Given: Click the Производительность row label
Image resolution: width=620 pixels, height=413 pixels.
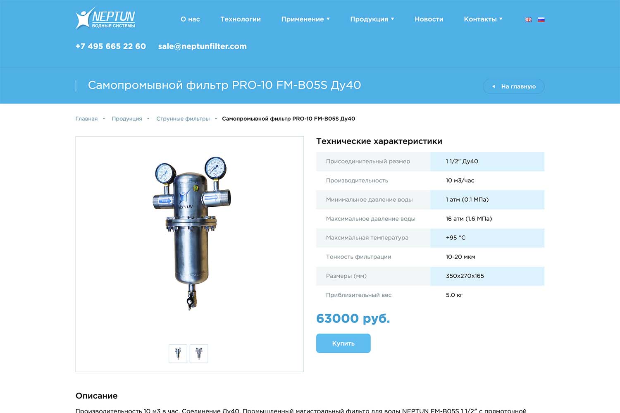Looking at the screenshot, I should (357, 181).
